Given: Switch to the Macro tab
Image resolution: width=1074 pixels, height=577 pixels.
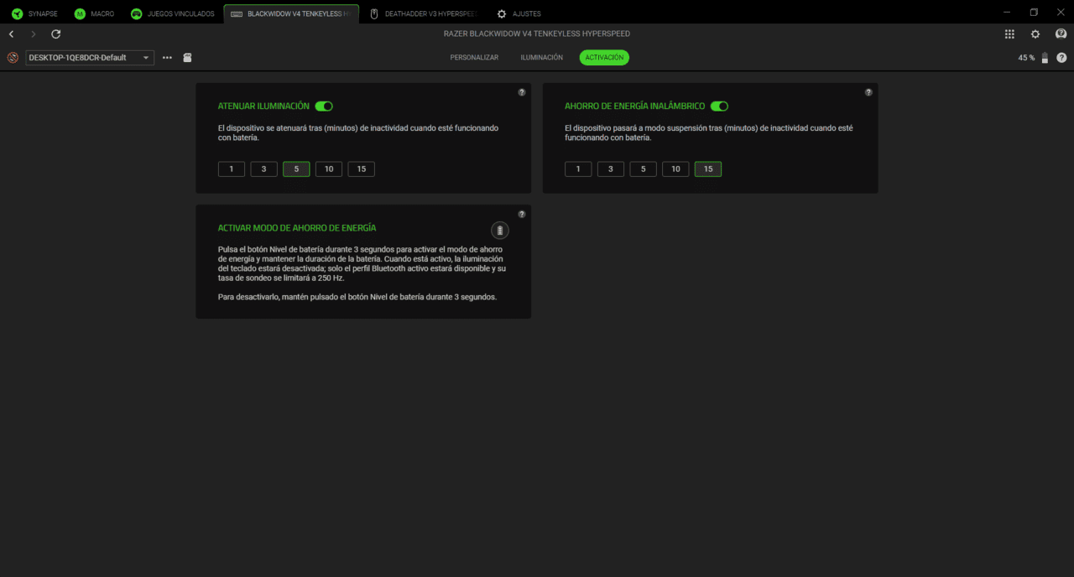Looking at the screenshot, I should click(x=94, y=13).
